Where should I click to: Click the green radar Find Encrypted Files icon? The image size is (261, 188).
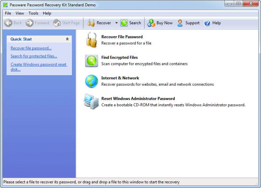click(92, 61)
